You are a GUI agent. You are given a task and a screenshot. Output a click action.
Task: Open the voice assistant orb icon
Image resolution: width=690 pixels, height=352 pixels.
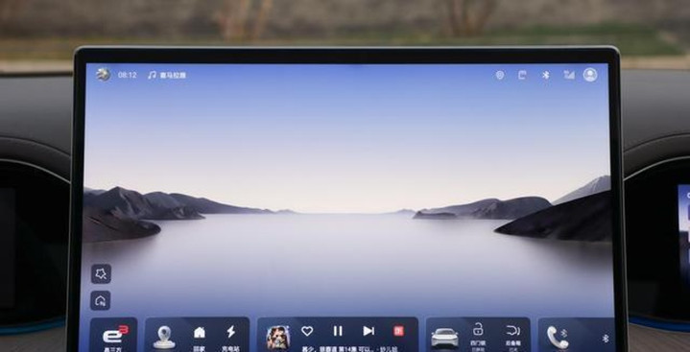(103, 75)
